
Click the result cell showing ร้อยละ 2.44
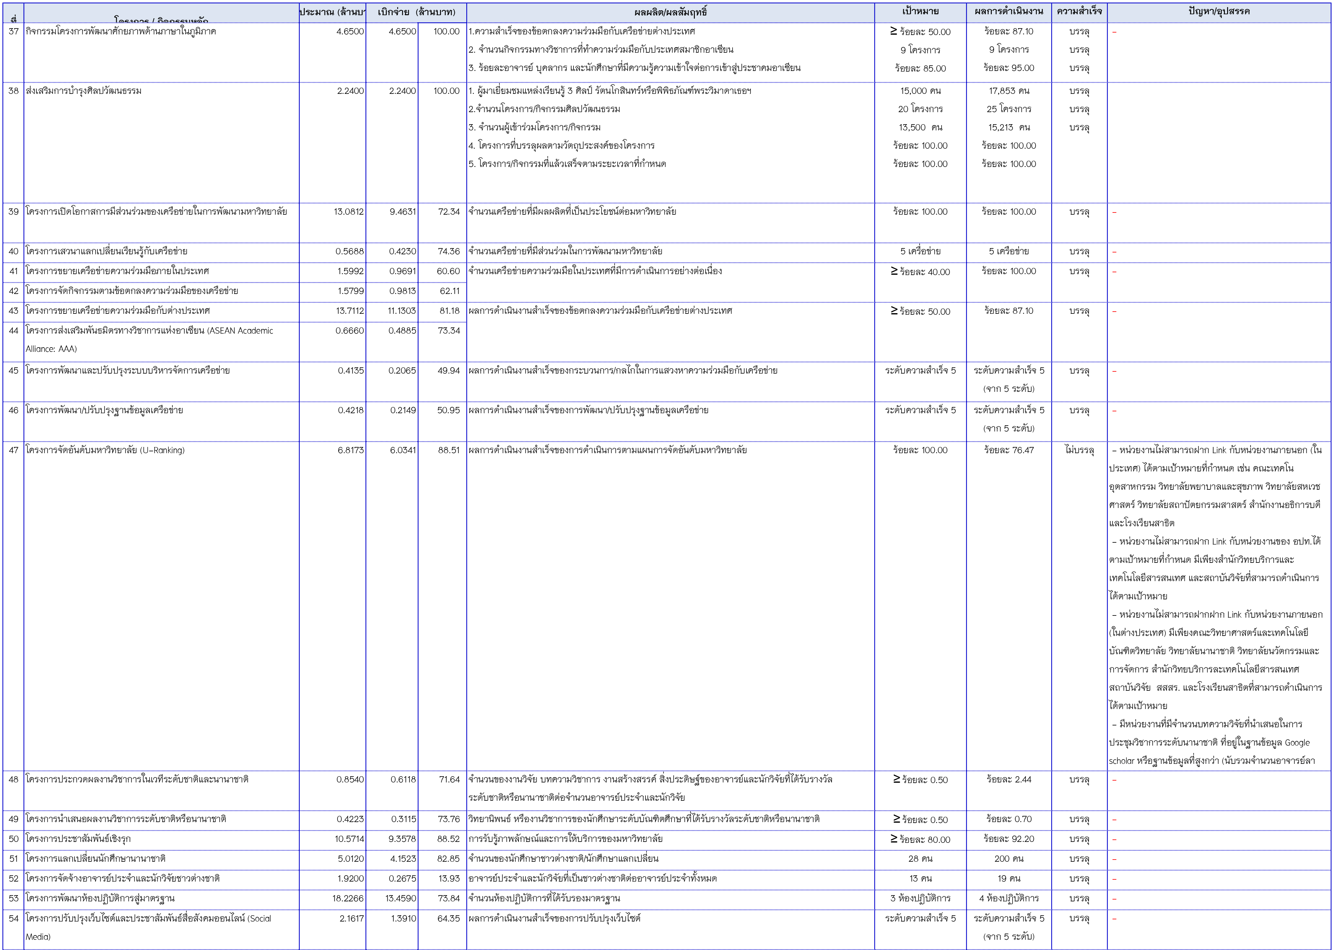point(1008,779)
